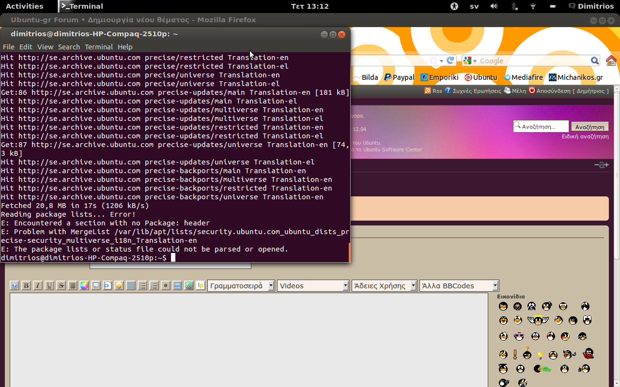The image size is (620, 387).
Task: Expand the Άδειες Χρήσης dropdown
Action: [x=384, y=286]
